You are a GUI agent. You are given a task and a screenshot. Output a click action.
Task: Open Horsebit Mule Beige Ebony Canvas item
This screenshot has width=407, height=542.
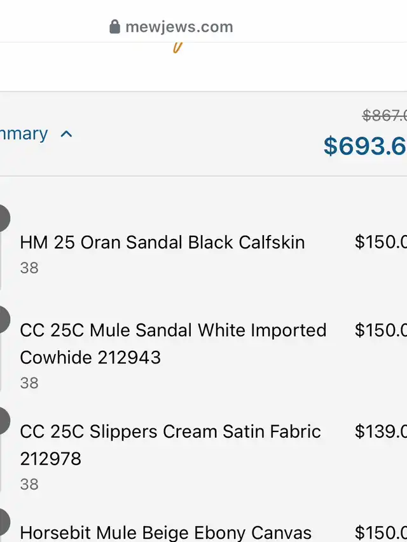click(x=165, y=532)
